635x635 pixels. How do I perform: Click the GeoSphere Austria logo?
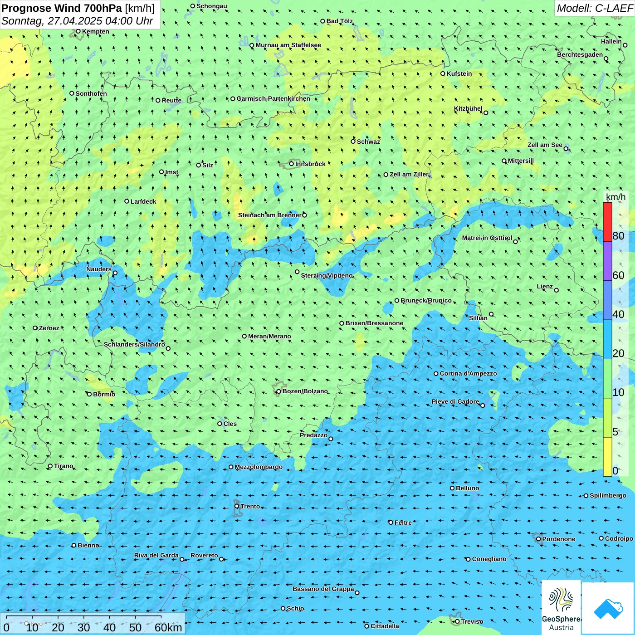[x=562, y=607]
